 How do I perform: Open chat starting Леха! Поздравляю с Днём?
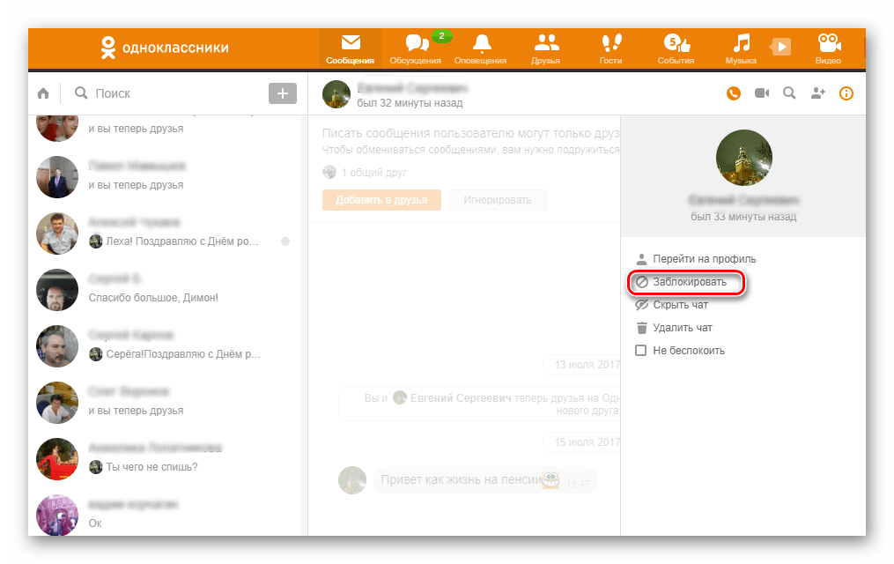pyautogui.click(x=164, y=234)
